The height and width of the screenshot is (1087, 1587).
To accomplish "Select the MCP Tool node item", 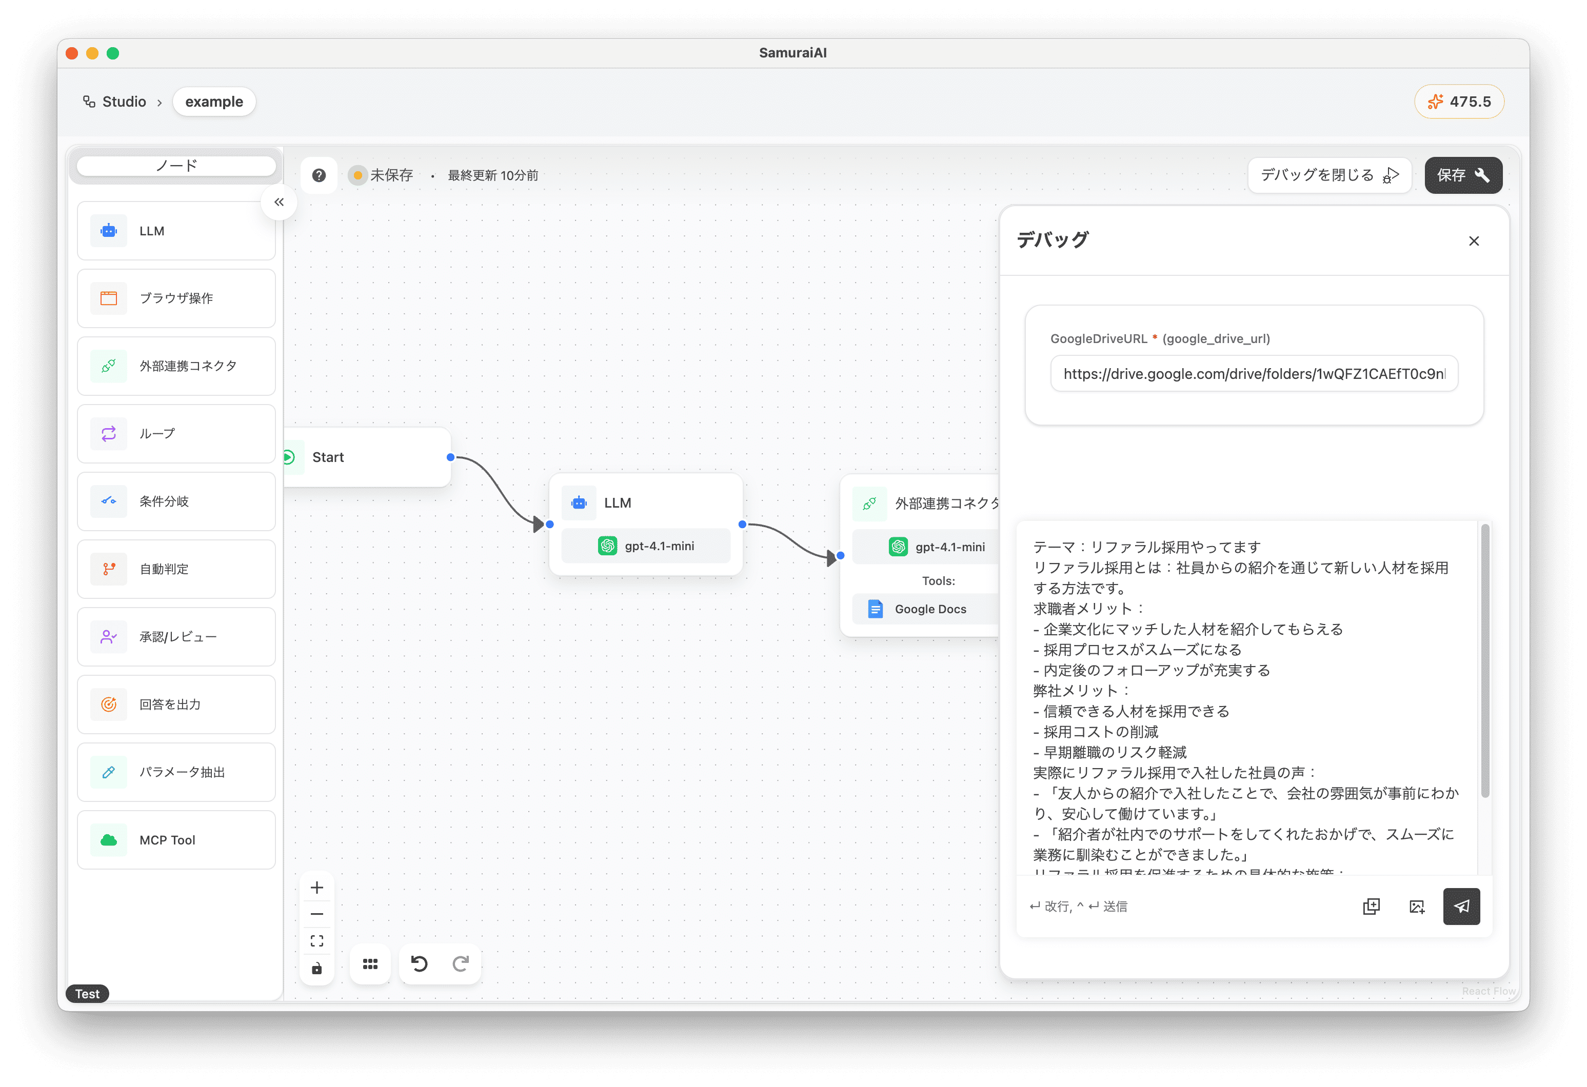I will point(177,840).
